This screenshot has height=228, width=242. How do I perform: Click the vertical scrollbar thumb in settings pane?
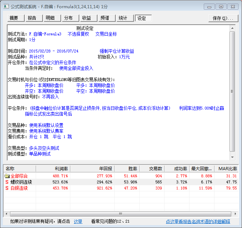232,91
